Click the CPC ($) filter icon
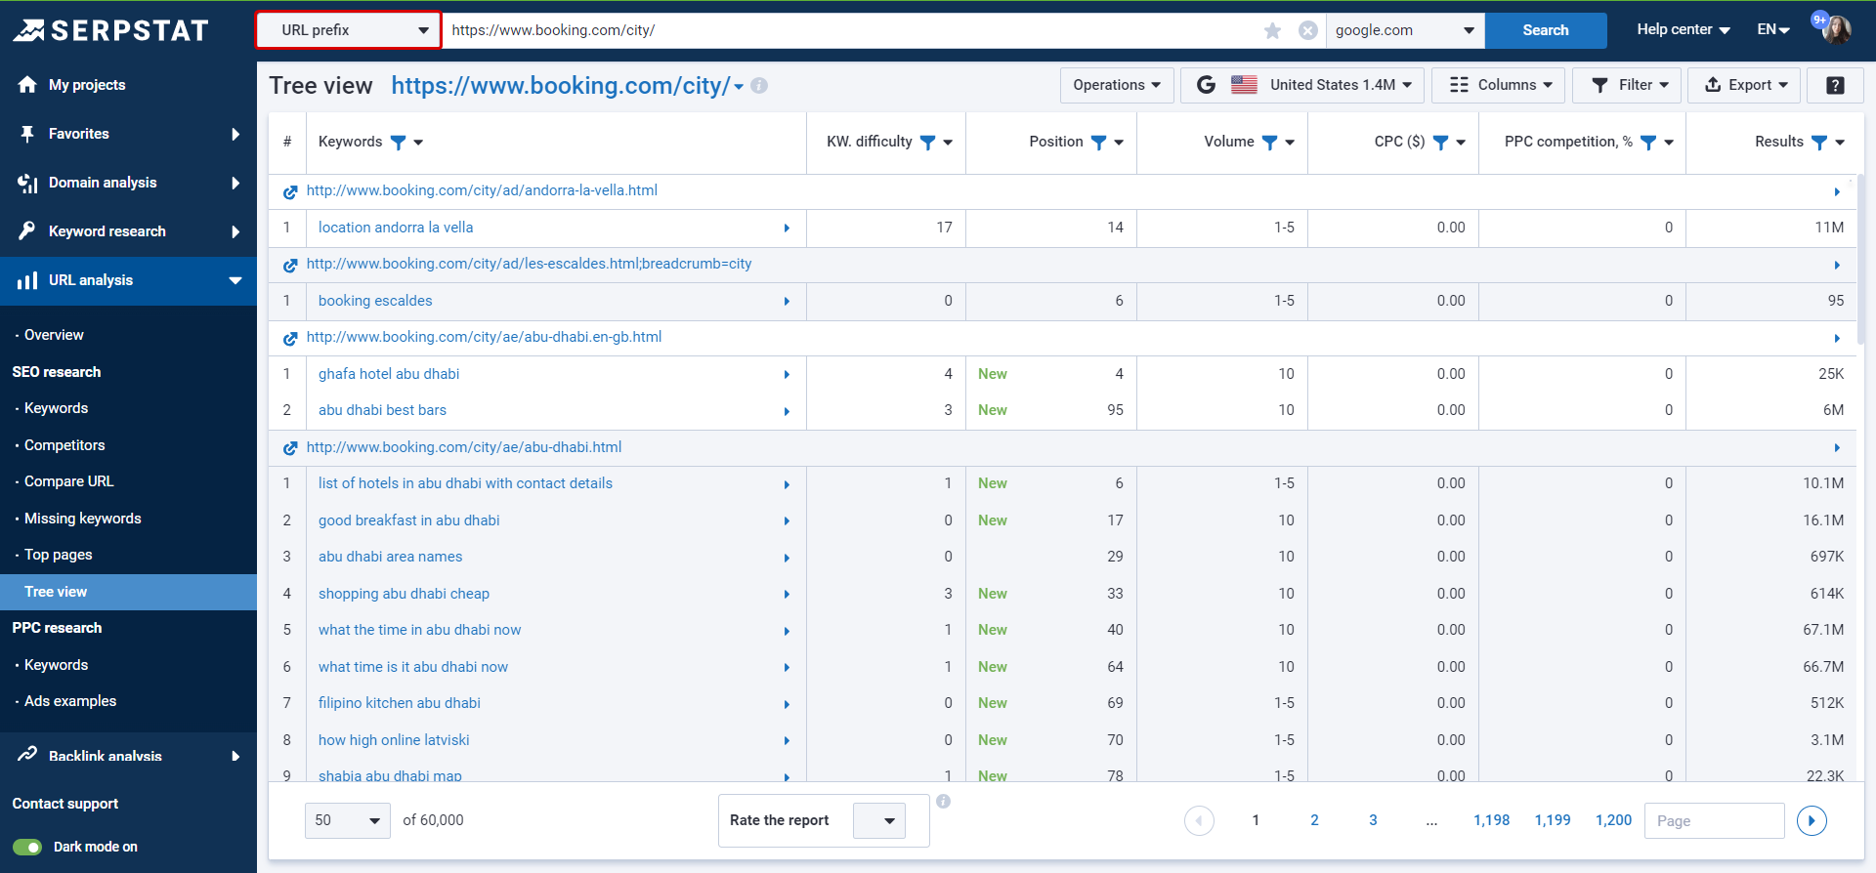Screen dimensions: 1876x873 click(1440, 143)
